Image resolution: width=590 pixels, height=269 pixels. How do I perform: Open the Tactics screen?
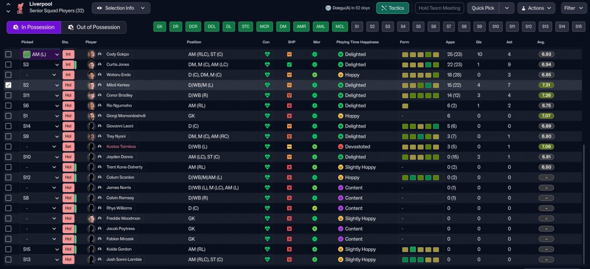[x=393, y=8]
